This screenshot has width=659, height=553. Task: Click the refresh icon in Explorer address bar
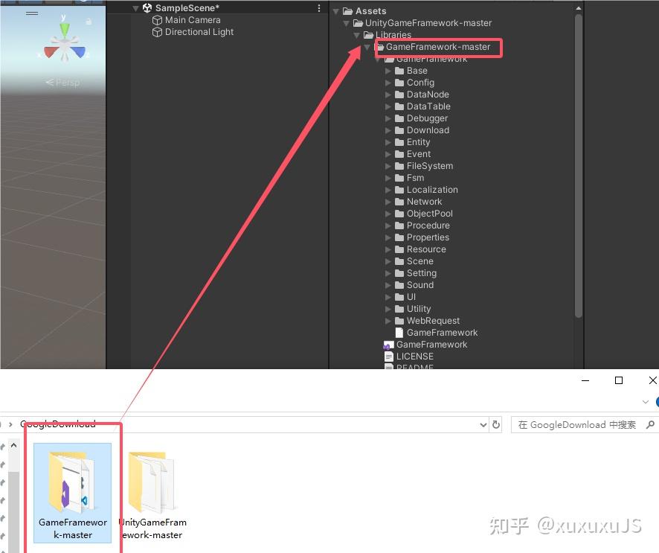click(x=496, y=424)
